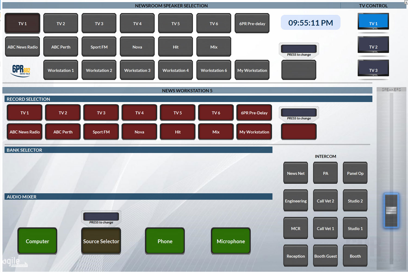Record Sport FM source
The height and width of the screenshot is (272, 408).
pos(101,132)
